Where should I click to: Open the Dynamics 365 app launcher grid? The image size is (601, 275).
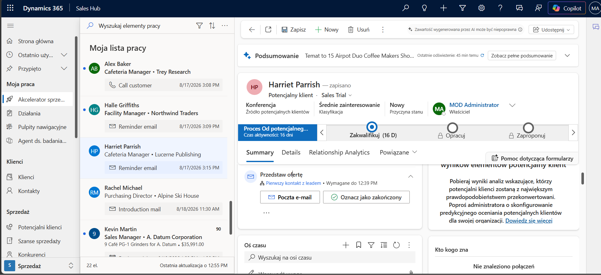click(10, 8)
